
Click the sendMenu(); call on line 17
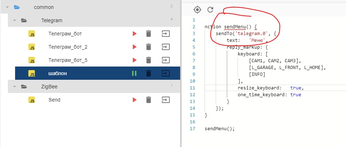coord(220,128)
